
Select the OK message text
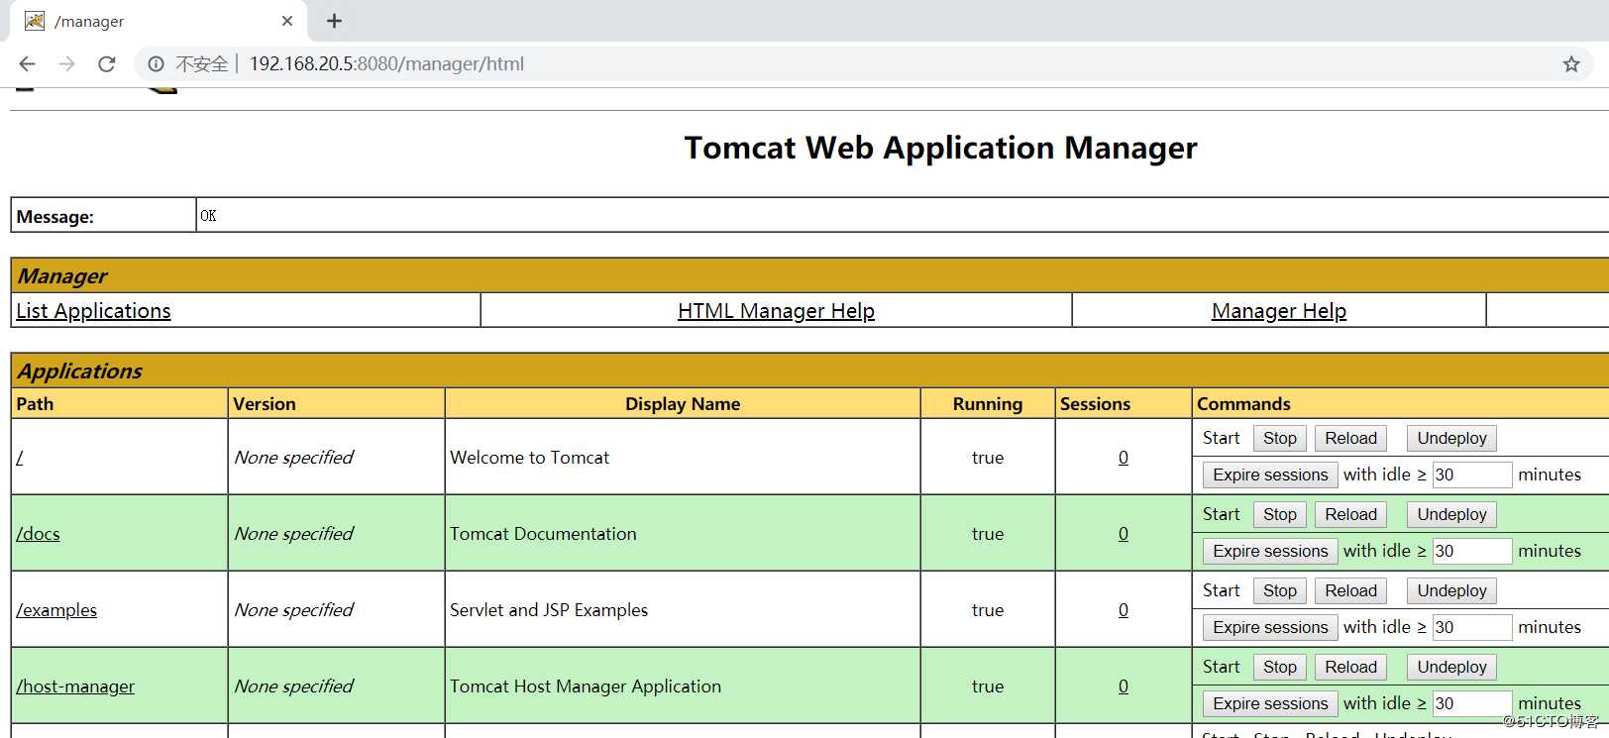click(208, 216)
